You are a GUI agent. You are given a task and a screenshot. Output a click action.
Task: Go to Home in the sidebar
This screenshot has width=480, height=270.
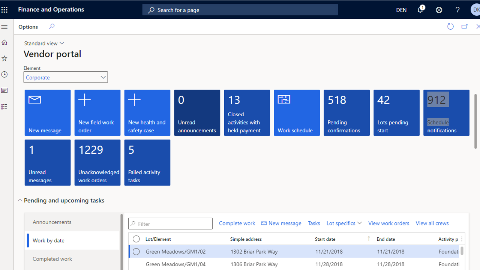[4, 42]
